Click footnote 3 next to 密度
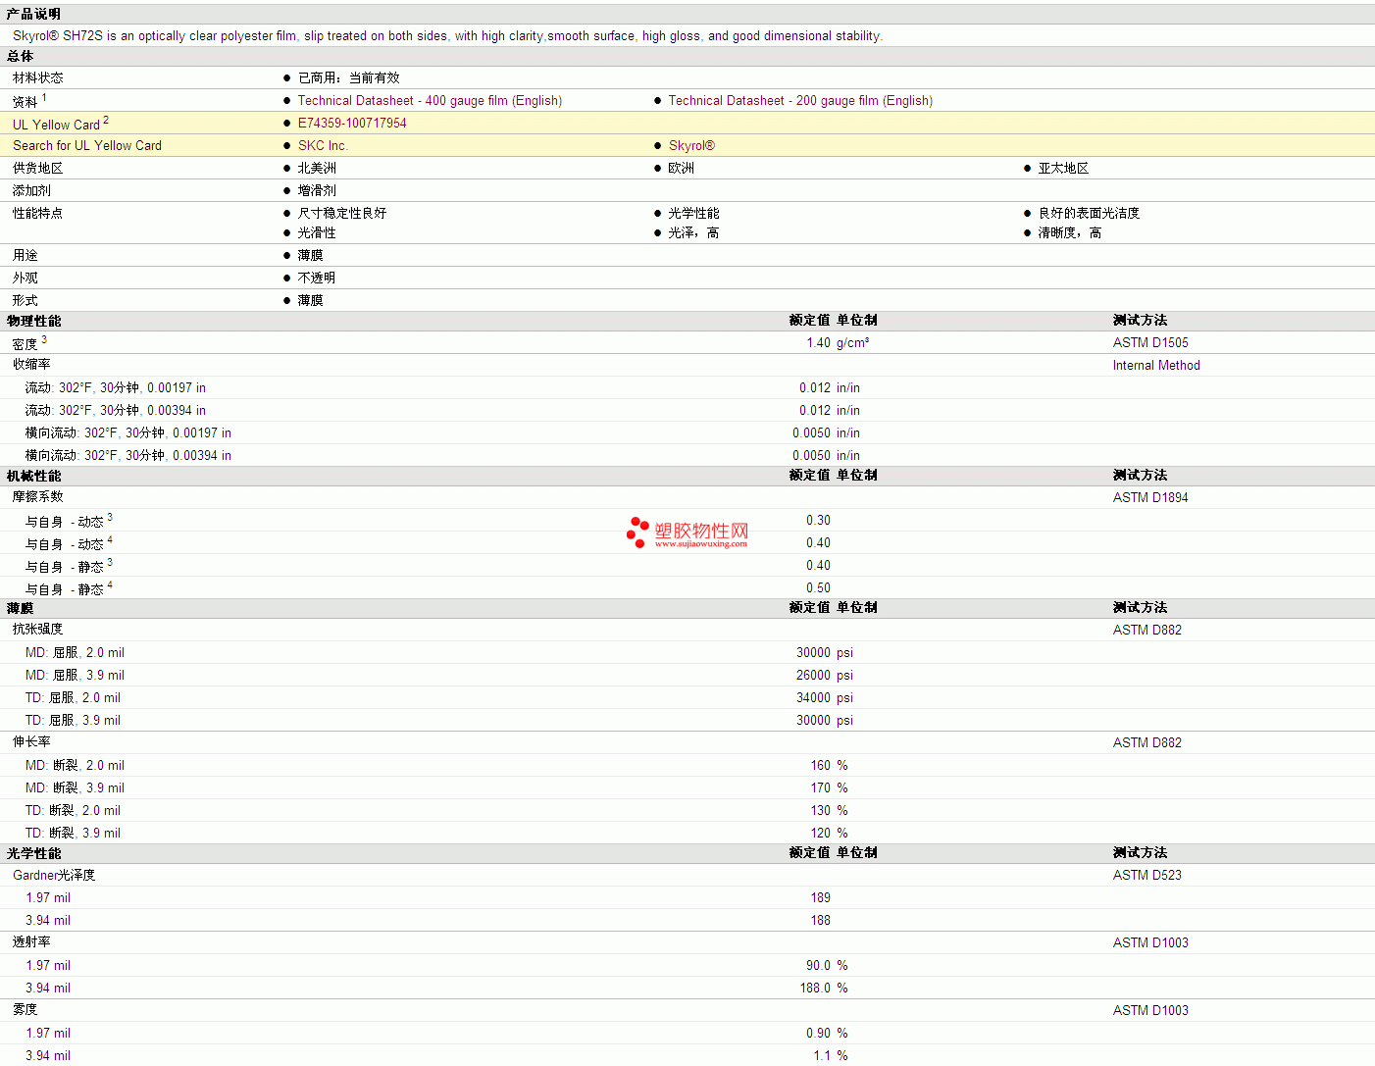Image resolution: width=1375 pixels, height=1066 pixels. (x=44, y=339)
